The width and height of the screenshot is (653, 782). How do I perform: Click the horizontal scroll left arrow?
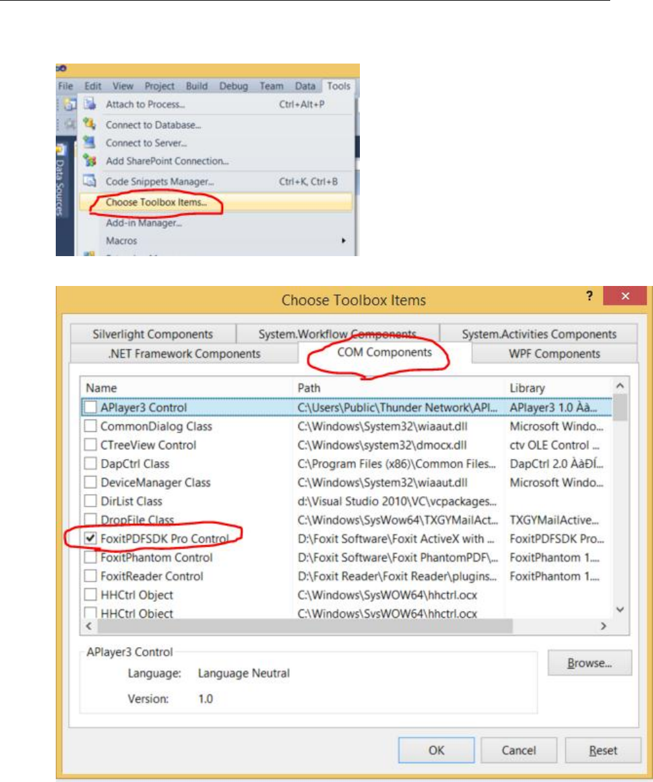[x=88, y=626]
